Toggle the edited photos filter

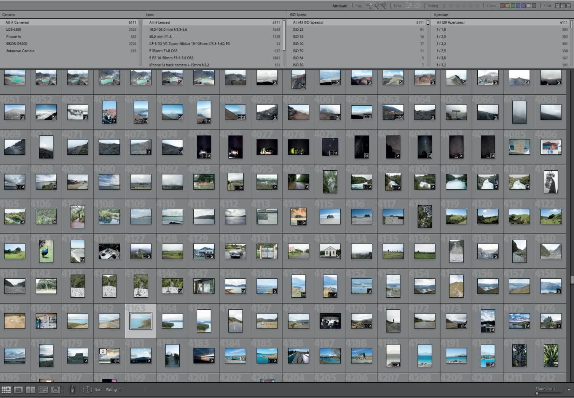click(x=408, y=6)
